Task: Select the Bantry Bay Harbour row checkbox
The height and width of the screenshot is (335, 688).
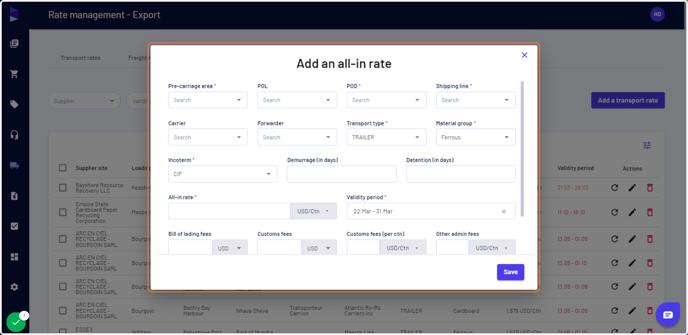Action: click(62, 311)
